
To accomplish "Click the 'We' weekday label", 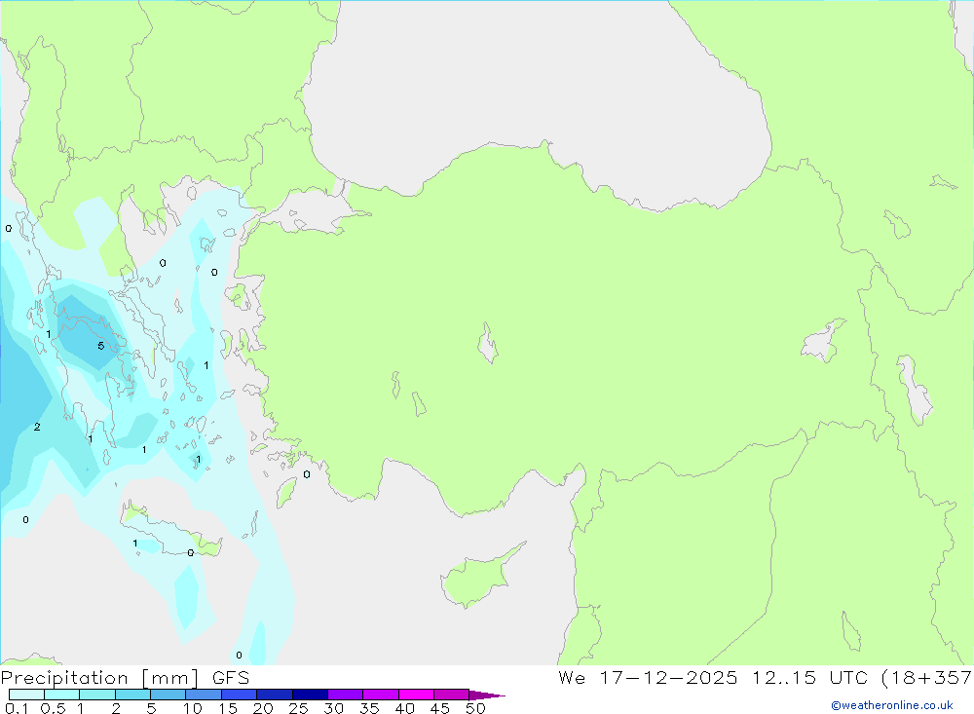I will click(x=572, y=677).
